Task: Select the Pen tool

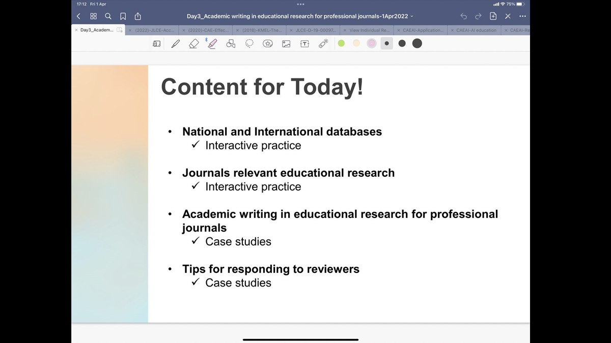Action: pyautogui.click(x=176, y=44)
